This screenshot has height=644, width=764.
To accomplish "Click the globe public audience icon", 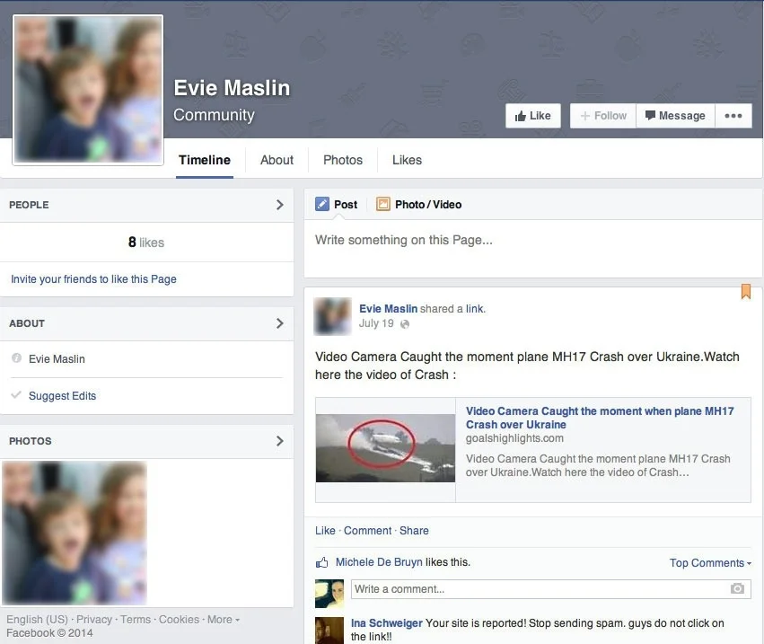I will click(405, 324).
